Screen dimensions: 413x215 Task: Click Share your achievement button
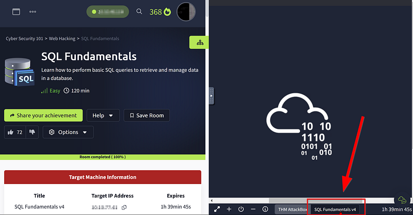coord(43,115)
